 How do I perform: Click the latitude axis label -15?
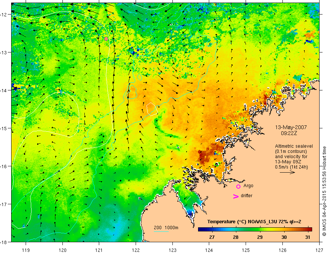[x=4, y=128]
